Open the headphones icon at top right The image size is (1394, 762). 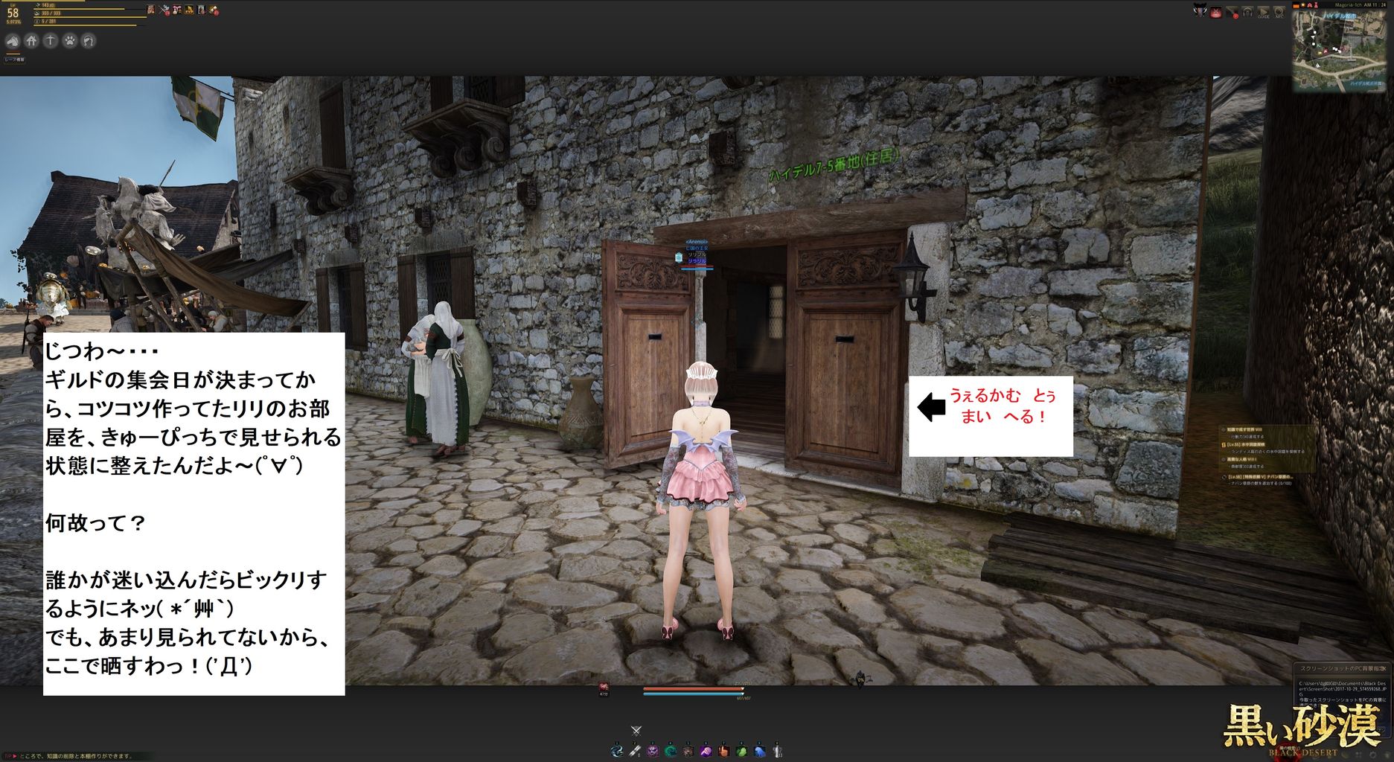coord(1247,12)
